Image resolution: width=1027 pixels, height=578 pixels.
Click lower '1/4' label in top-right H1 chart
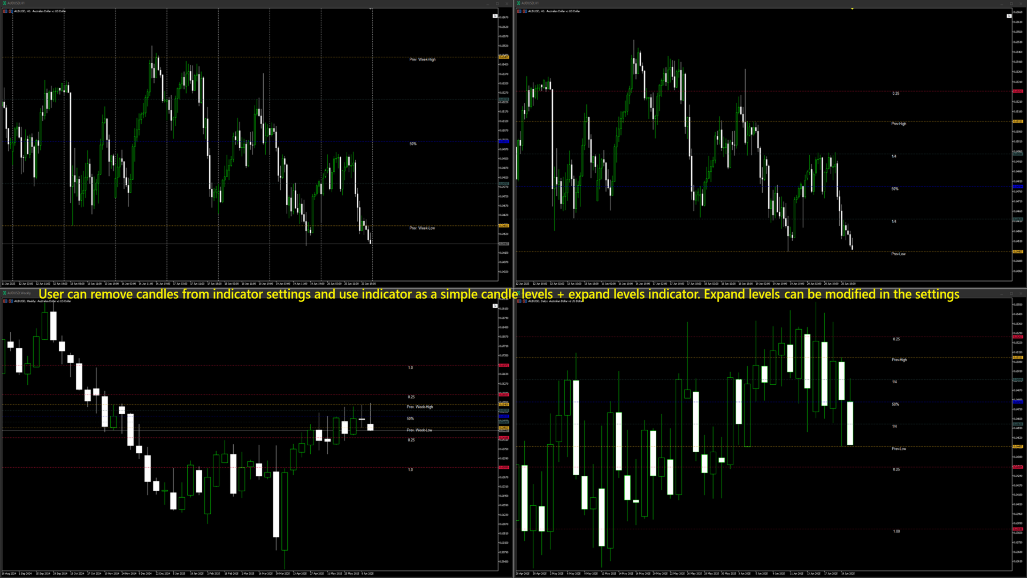tap(894, 221)
